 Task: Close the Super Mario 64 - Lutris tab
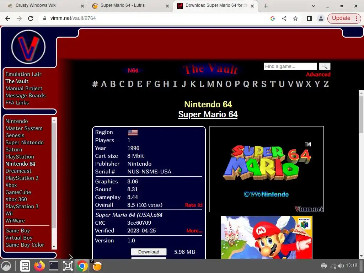click(167, 6)
